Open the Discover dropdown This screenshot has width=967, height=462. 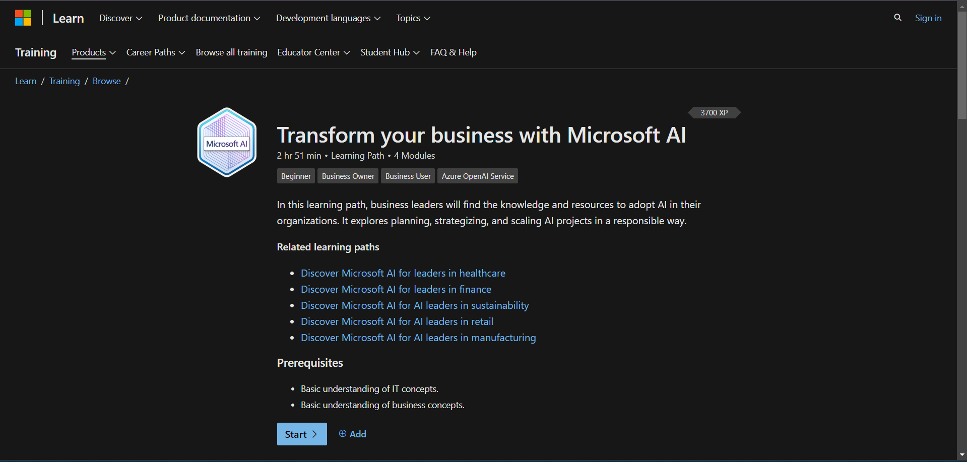[120, 18]
